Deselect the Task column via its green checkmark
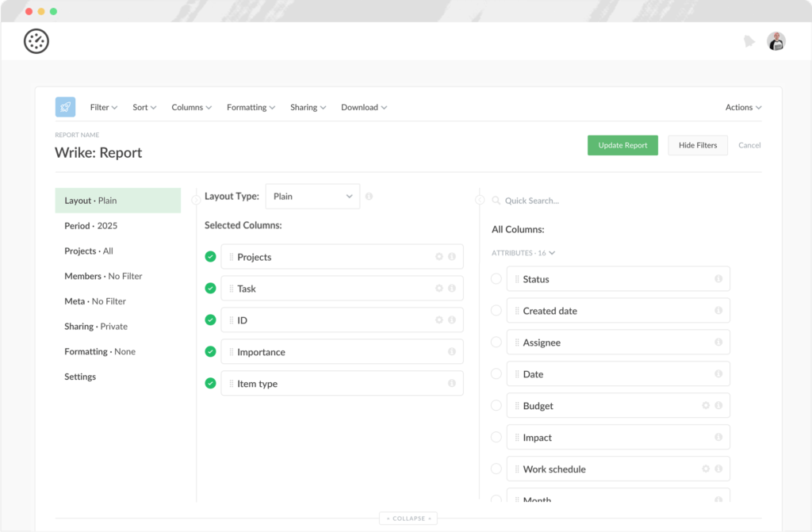This screenshot has width=812, height=532. click(x=209, y=288)
